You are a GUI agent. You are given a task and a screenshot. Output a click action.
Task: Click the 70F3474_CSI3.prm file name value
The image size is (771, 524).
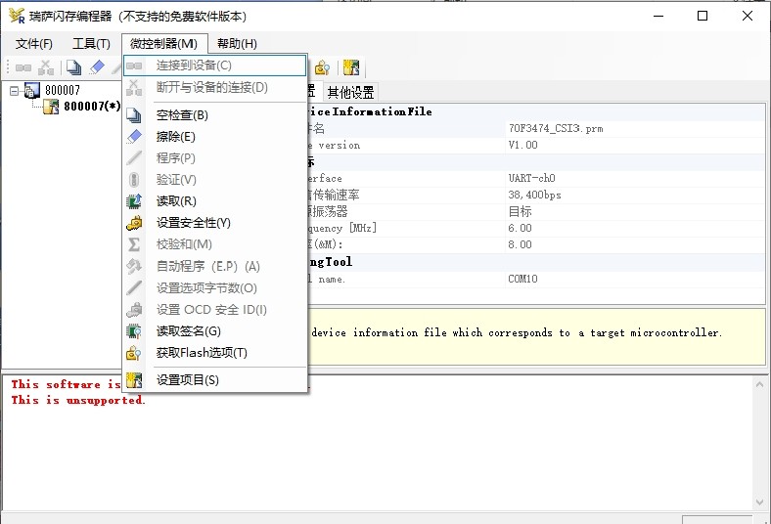tap(556, 129)
